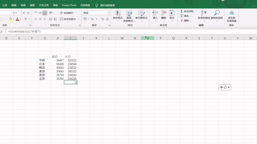
Task: Click the text Orientation icon
Action: [x=51, y=13]
